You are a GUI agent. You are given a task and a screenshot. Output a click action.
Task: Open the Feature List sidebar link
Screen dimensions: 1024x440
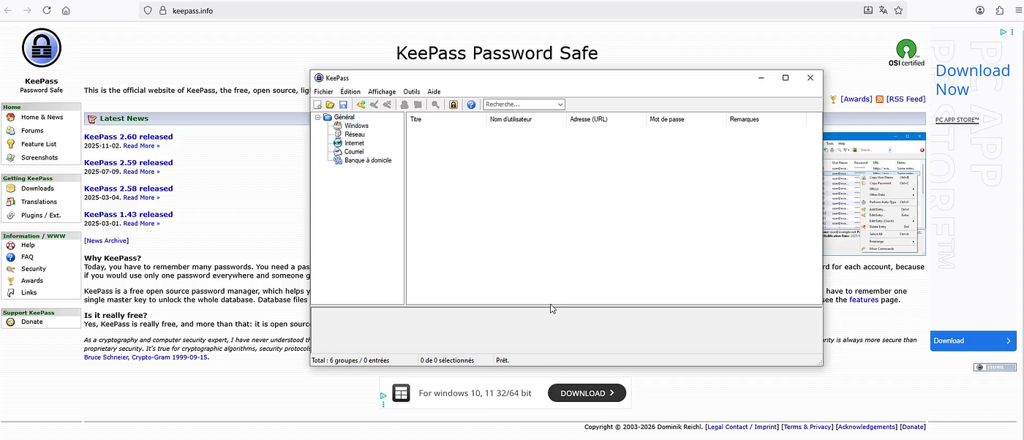coord(39,144)
